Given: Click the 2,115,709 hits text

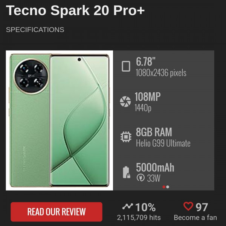Looking at the screenshot, I should [139, 217].
